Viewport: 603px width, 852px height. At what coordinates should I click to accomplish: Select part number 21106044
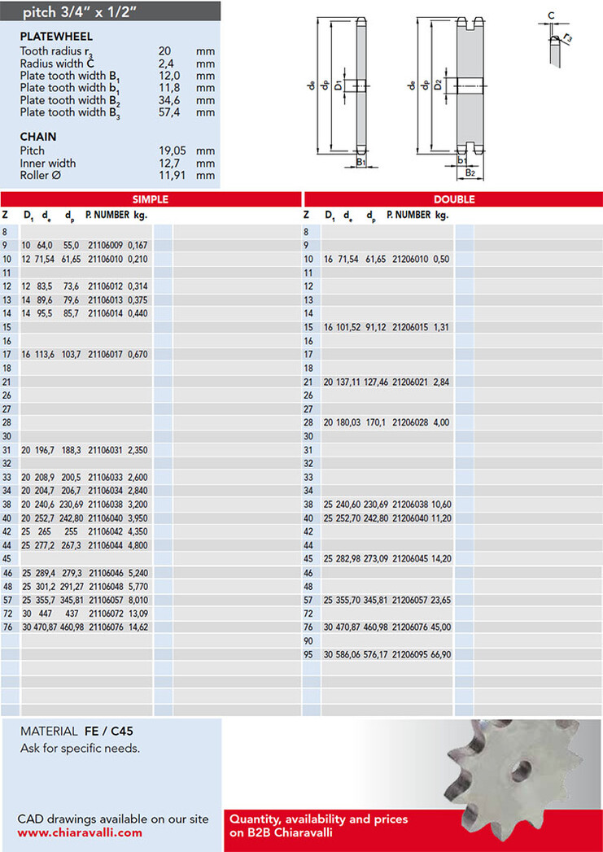[x=106, y=545]
